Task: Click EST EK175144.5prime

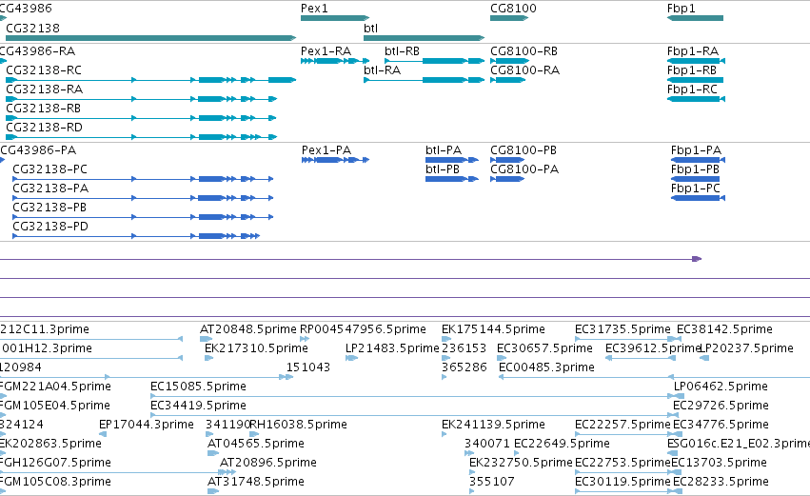Action: 493,329
